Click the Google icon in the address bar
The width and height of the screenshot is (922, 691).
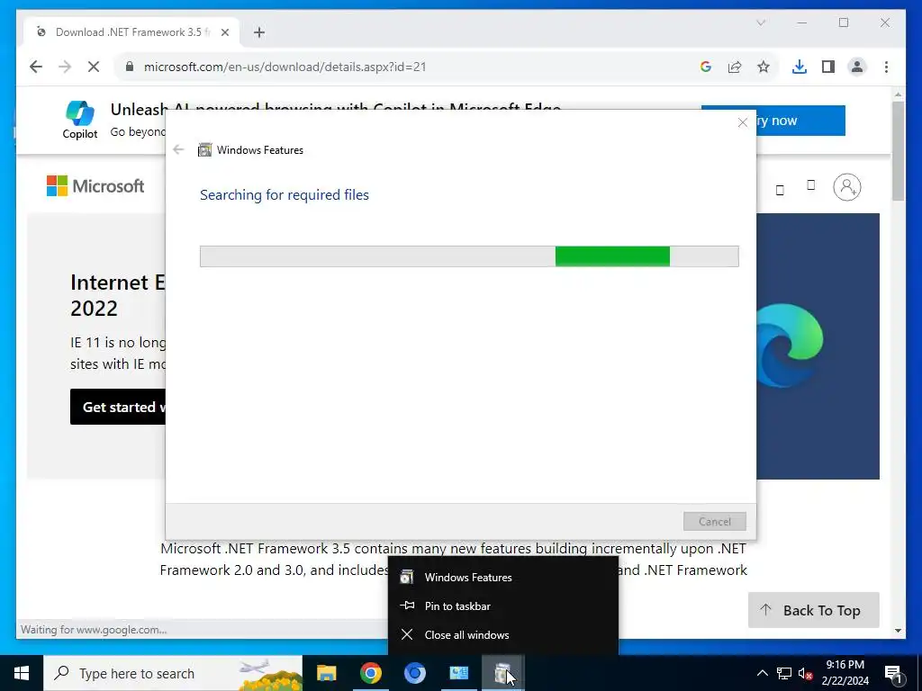click(706, 67)
